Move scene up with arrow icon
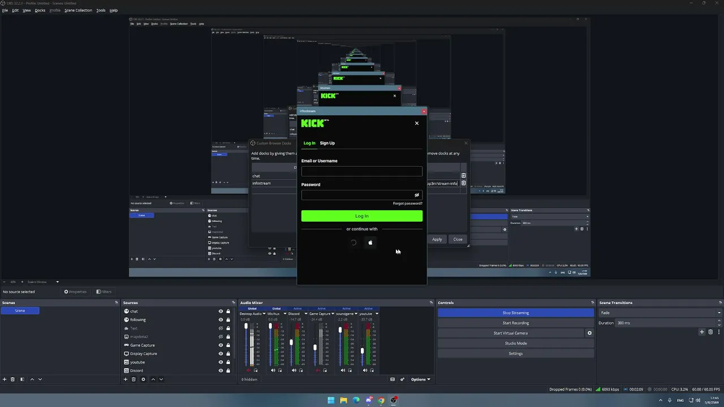This screenshot has width=724, height=407. point(32,379)
